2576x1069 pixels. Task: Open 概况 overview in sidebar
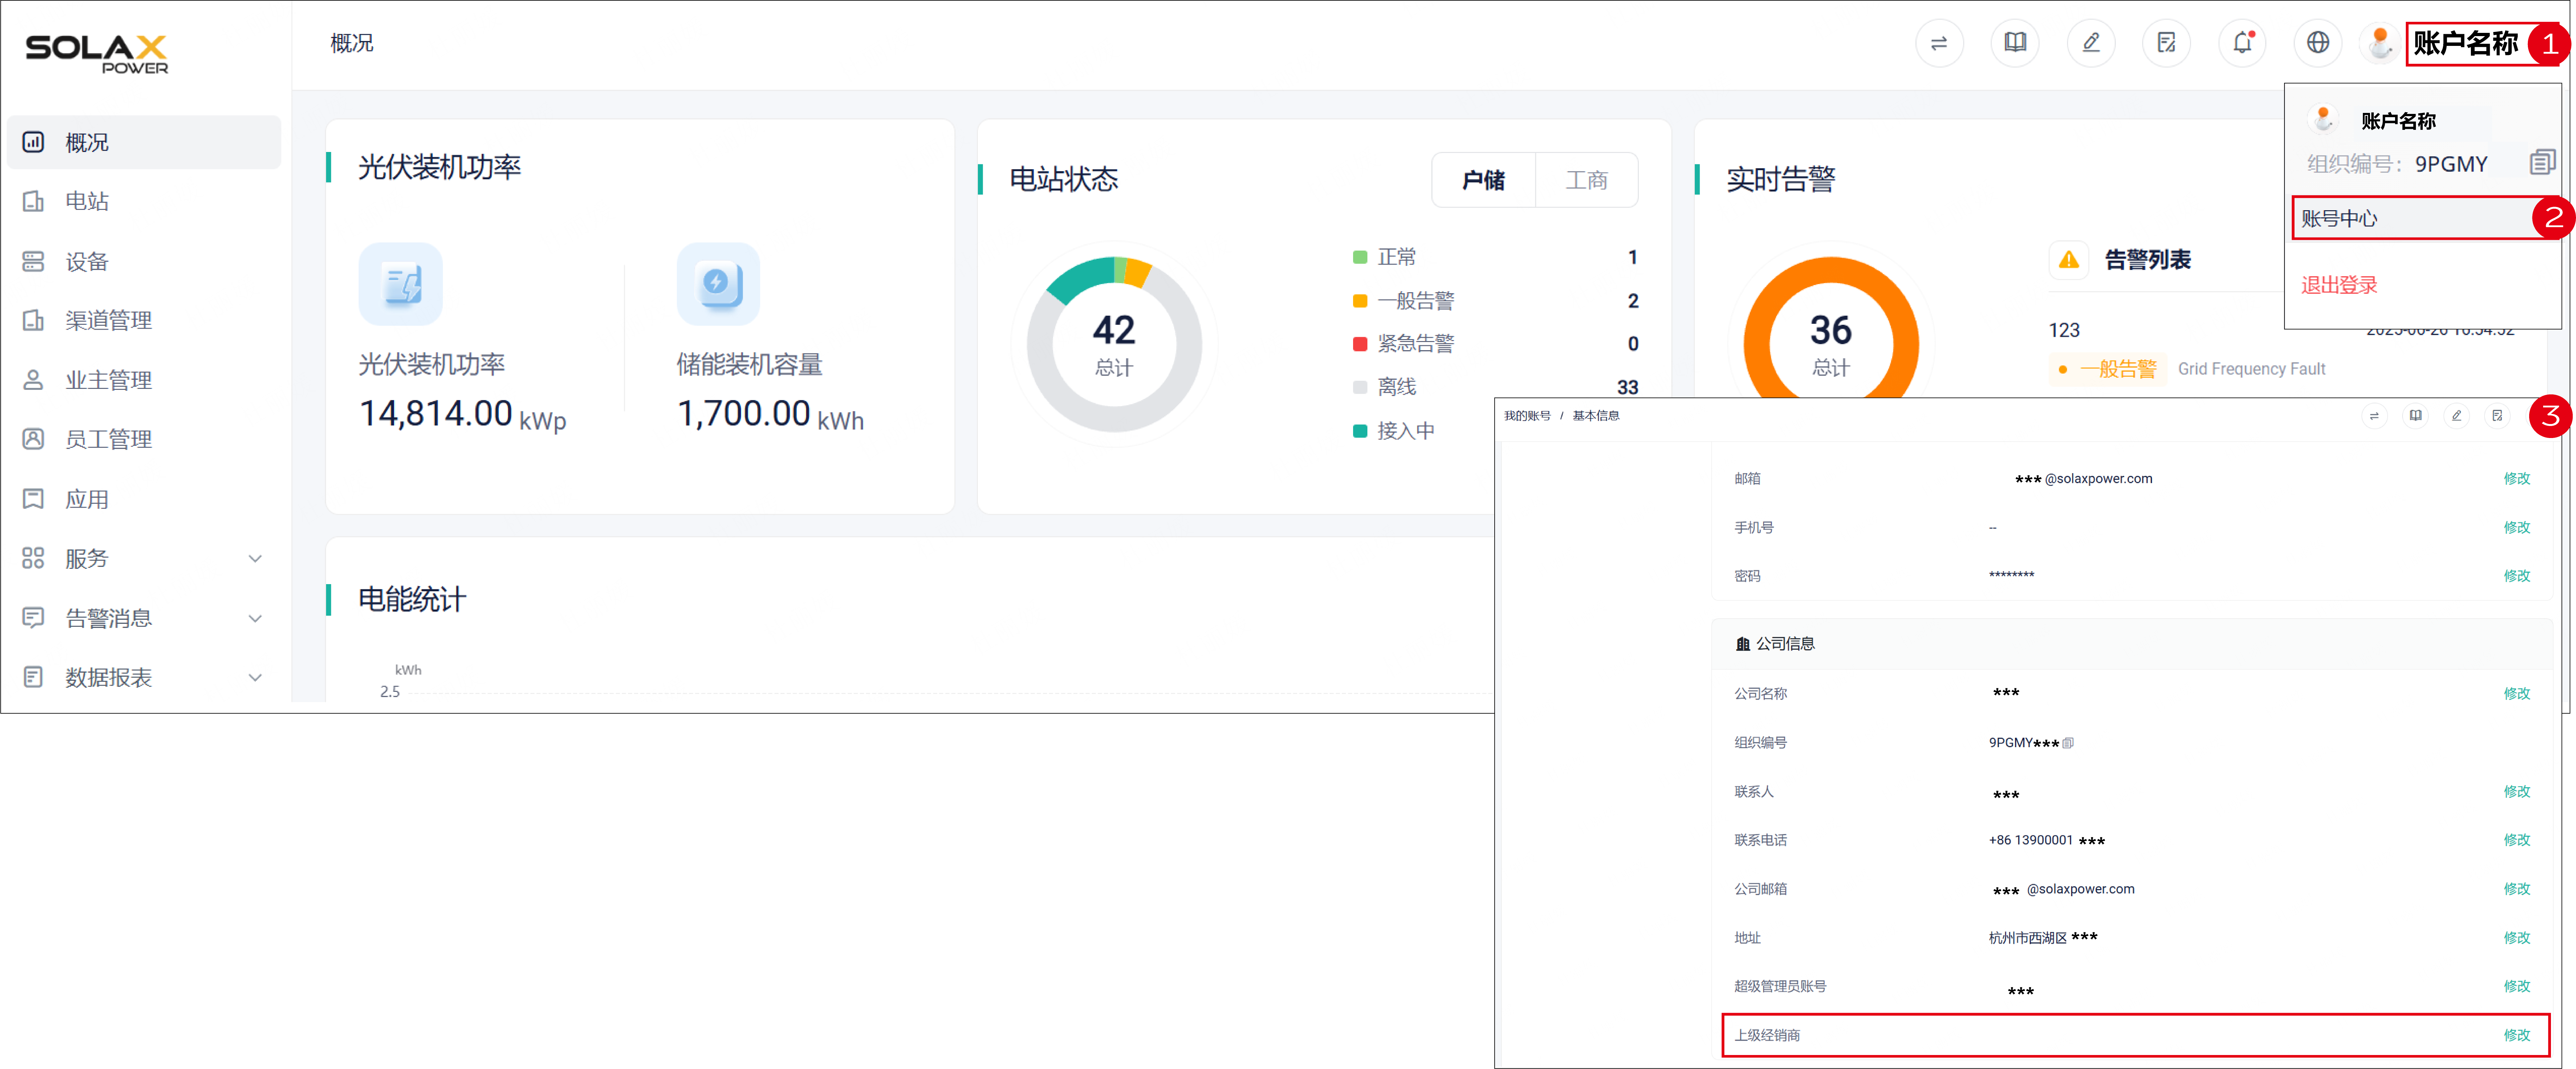point(144,142)
